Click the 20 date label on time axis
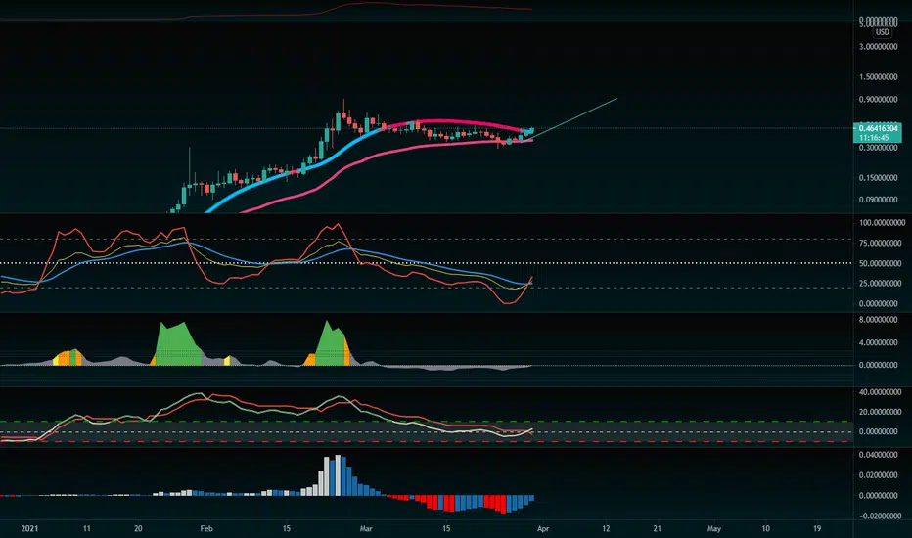The image size is (912, 538). pos(138,528)
